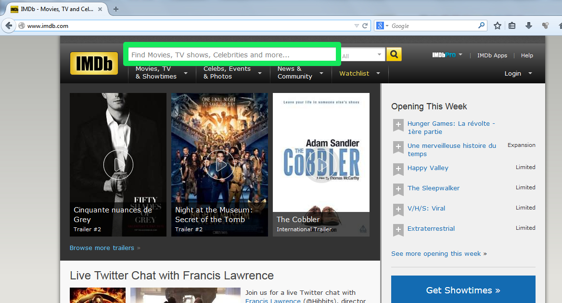Open the All search category dropdown
Viewport: 562px width, 303px height.
tap(363, 55)
